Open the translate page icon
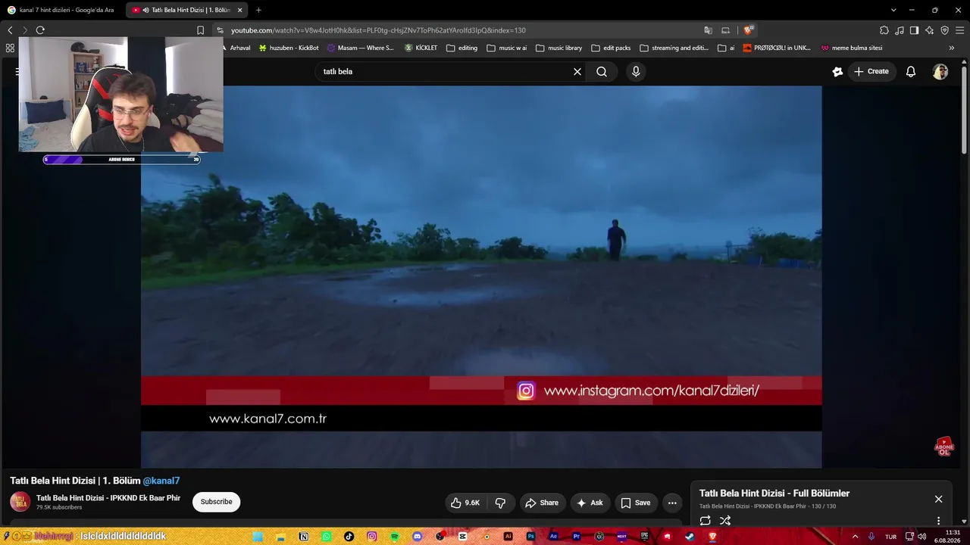The width and height of the screenshot is (970, 545). click(x=708, y=30)
